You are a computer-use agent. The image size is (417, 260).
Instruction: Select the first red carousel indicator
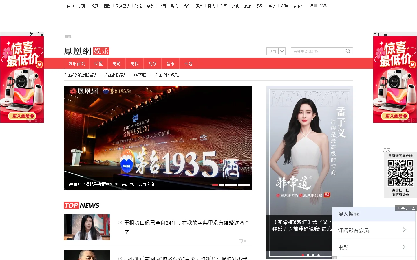coord(215,185)
